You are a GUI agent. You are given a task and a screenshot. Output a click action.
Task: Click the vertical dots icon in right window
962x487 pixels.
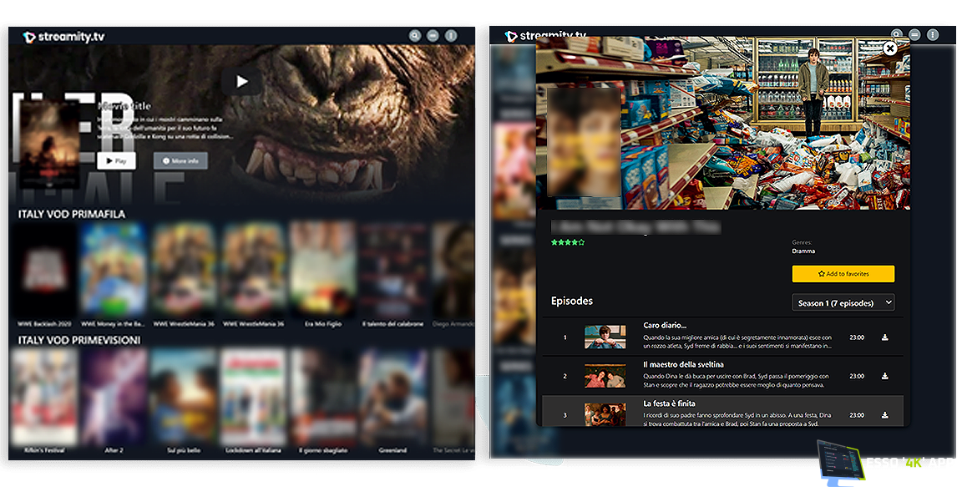click(x=933, y=35)
